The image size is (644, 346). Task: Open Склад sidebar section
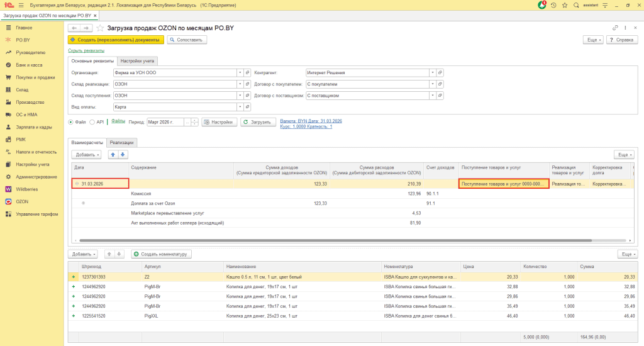[x=22, y=89]
